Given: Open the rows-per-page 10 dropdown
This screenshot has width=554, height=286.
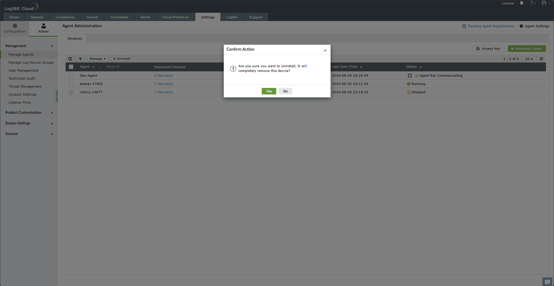Looking at the screenshot, I should [x=529, y=59].
